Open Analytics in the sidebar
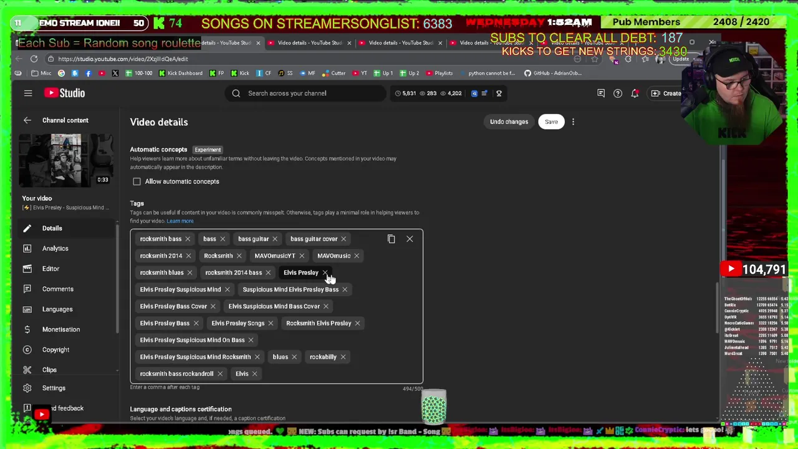Image resolution: width=798 pixels, height=449 pixels. click(x=65, y=248)
